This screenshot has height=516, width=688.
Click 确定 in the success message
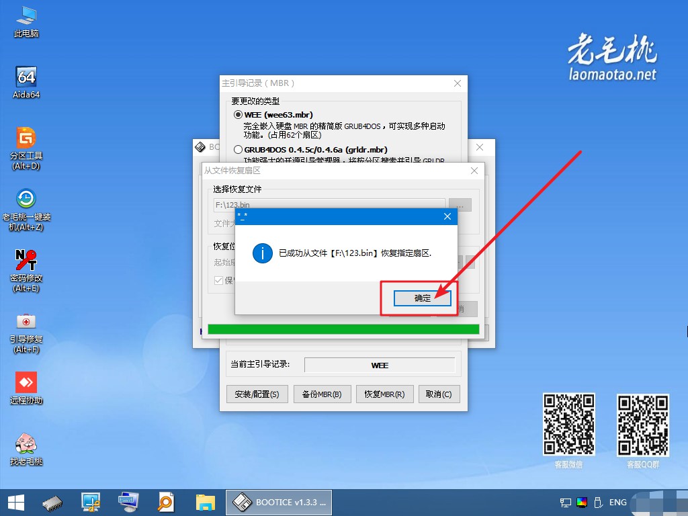(x=422, y=298)
